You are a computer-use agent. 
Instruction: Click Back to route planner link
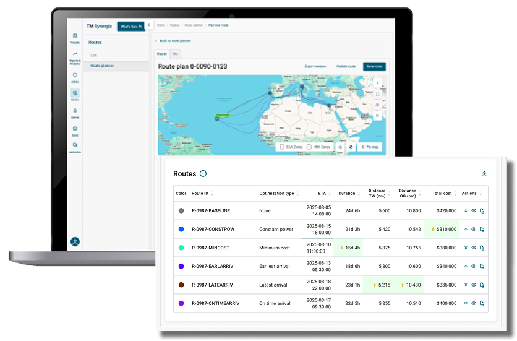click(x=174, y=41)
